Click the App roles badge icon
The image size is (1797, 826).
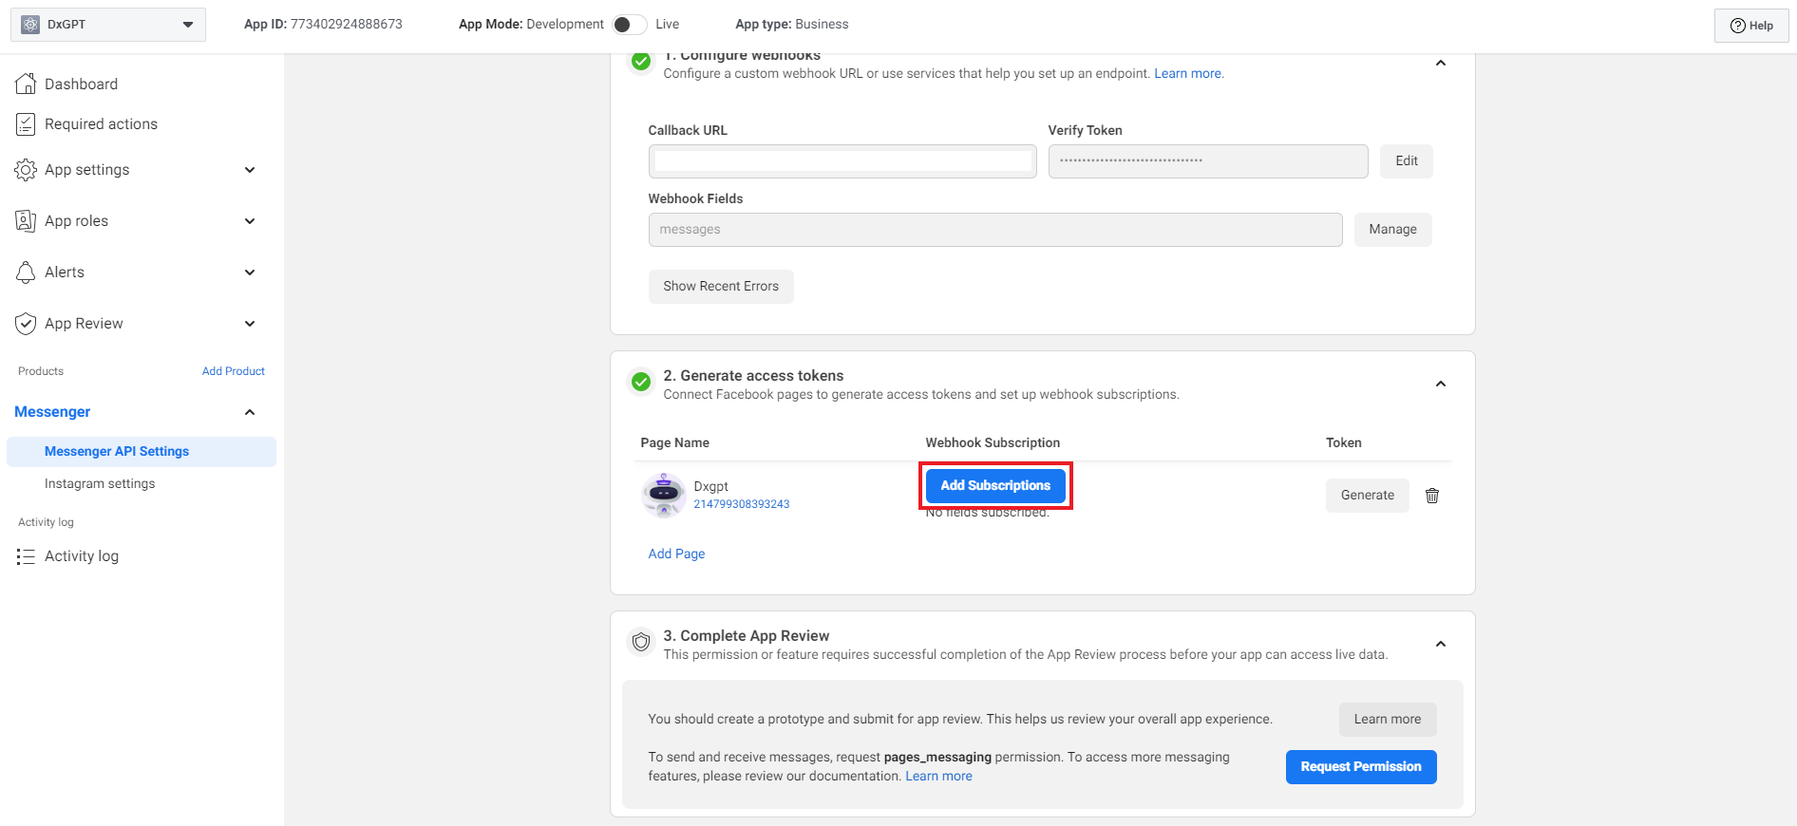click(x=26, y=221)
